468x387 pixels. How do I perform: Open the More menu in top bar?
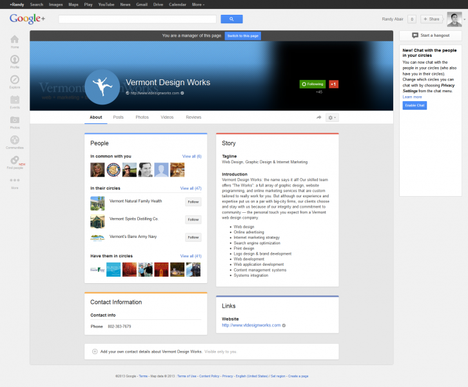coord(198,5)
